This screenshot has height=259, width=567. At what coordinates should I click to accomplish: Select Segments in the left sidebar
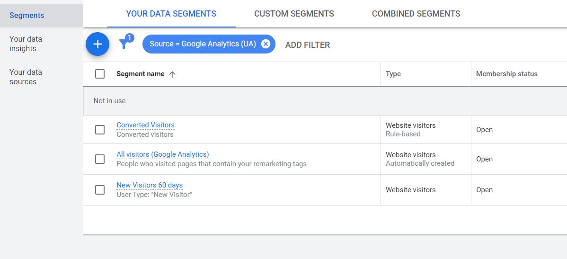27,16
